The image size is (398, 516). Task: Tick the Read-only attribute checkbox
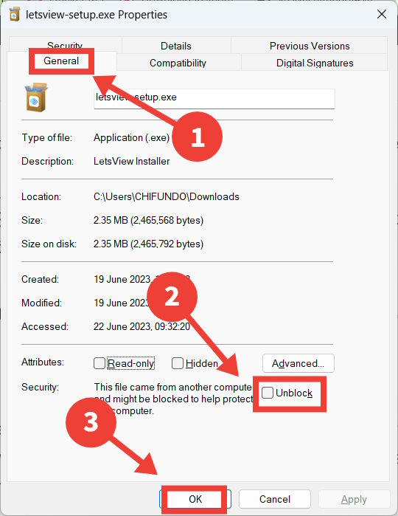(99, 363)
